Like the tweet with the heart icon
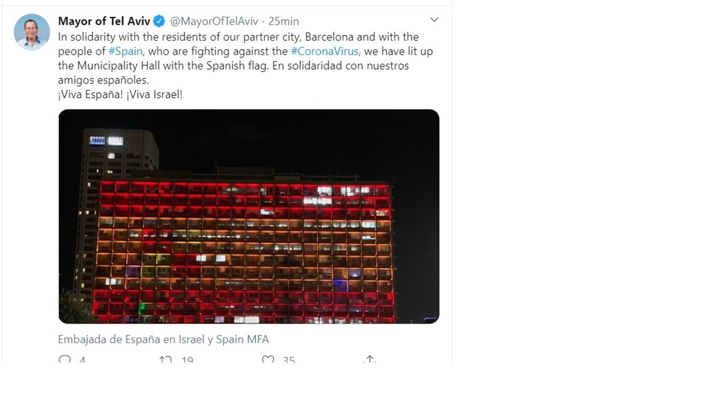The width and height of the screenshot is (721, 405). point(269,359)
